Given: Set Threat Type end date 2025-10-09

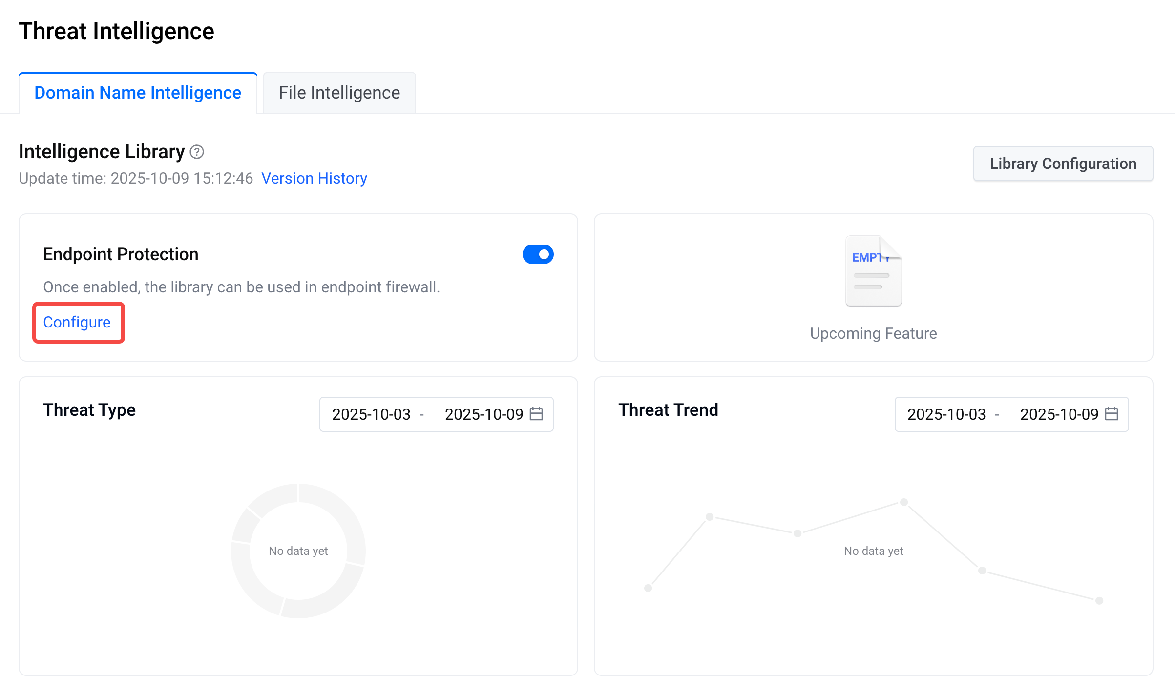Looking at the screenshot, I should tap(483, 414).
